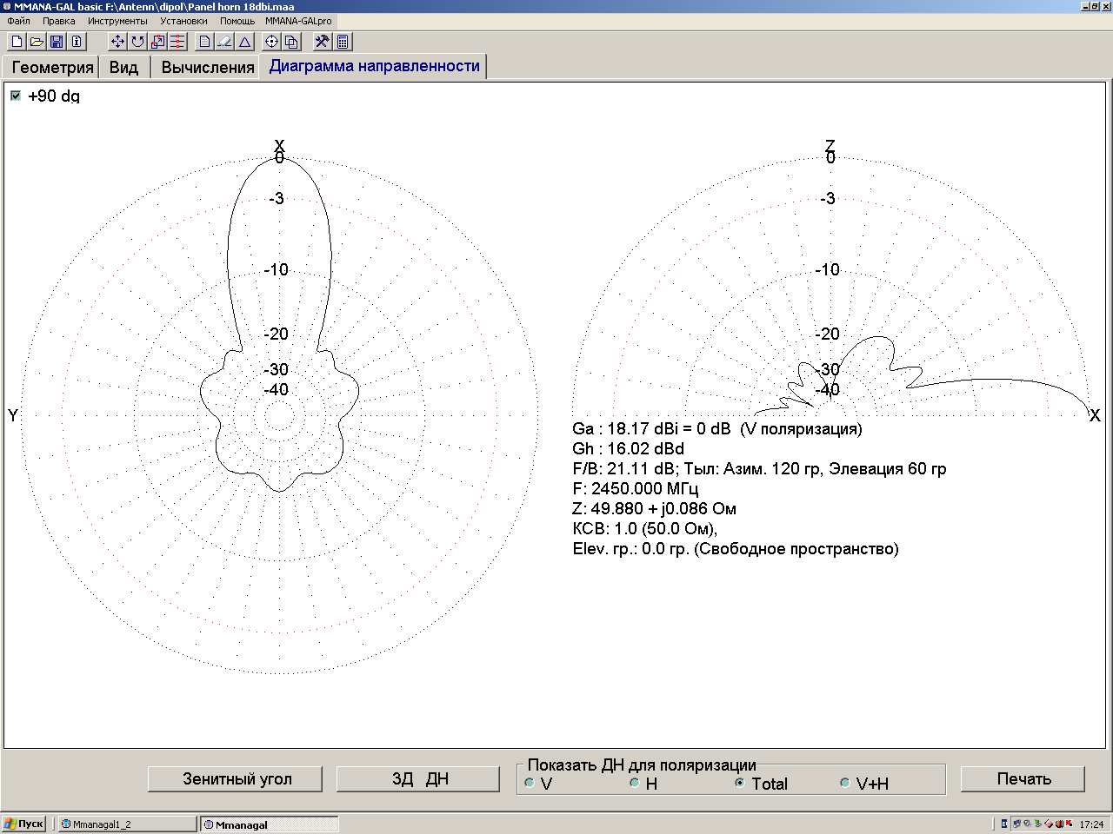Image resolution: width=1113 pixels, height=834 pixels.
Task: Select V+H polarization radio button
Action: (844, 783)
